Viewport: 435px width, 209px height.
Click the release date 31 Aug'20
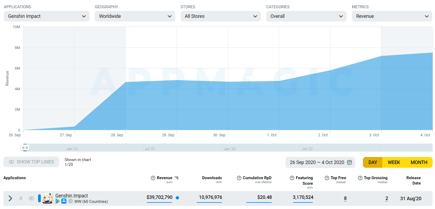(411, 199)
